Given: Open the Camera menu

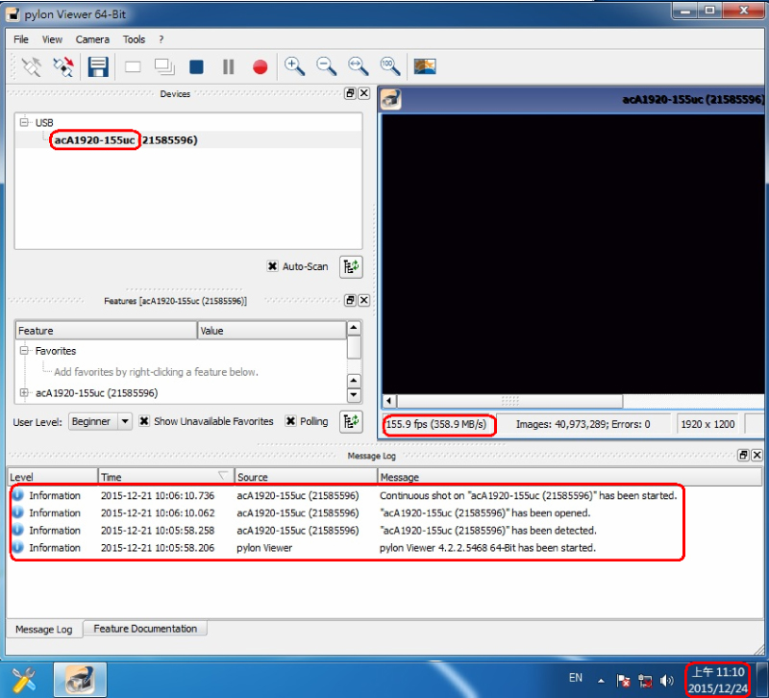Looking at the screenshot, I should [92, 39].
